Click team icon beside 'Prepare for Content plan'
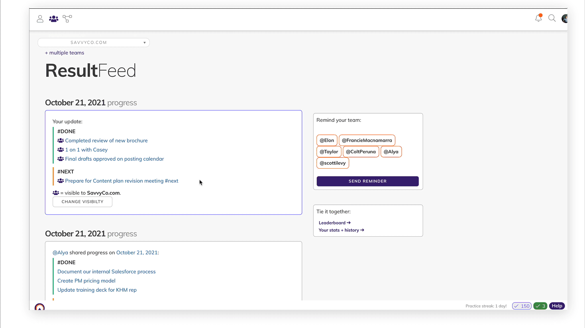The image size is (585, 328). [x=61, y=181]
